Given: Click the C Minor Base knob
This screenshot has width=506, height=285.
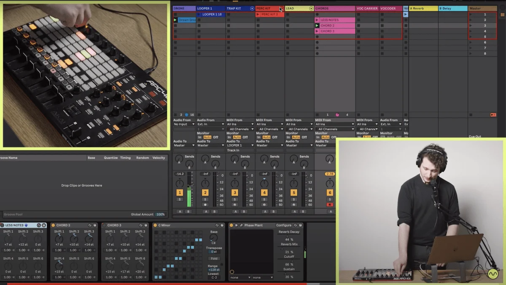Looking at the screenshot, I should click(x=214, y=238).
